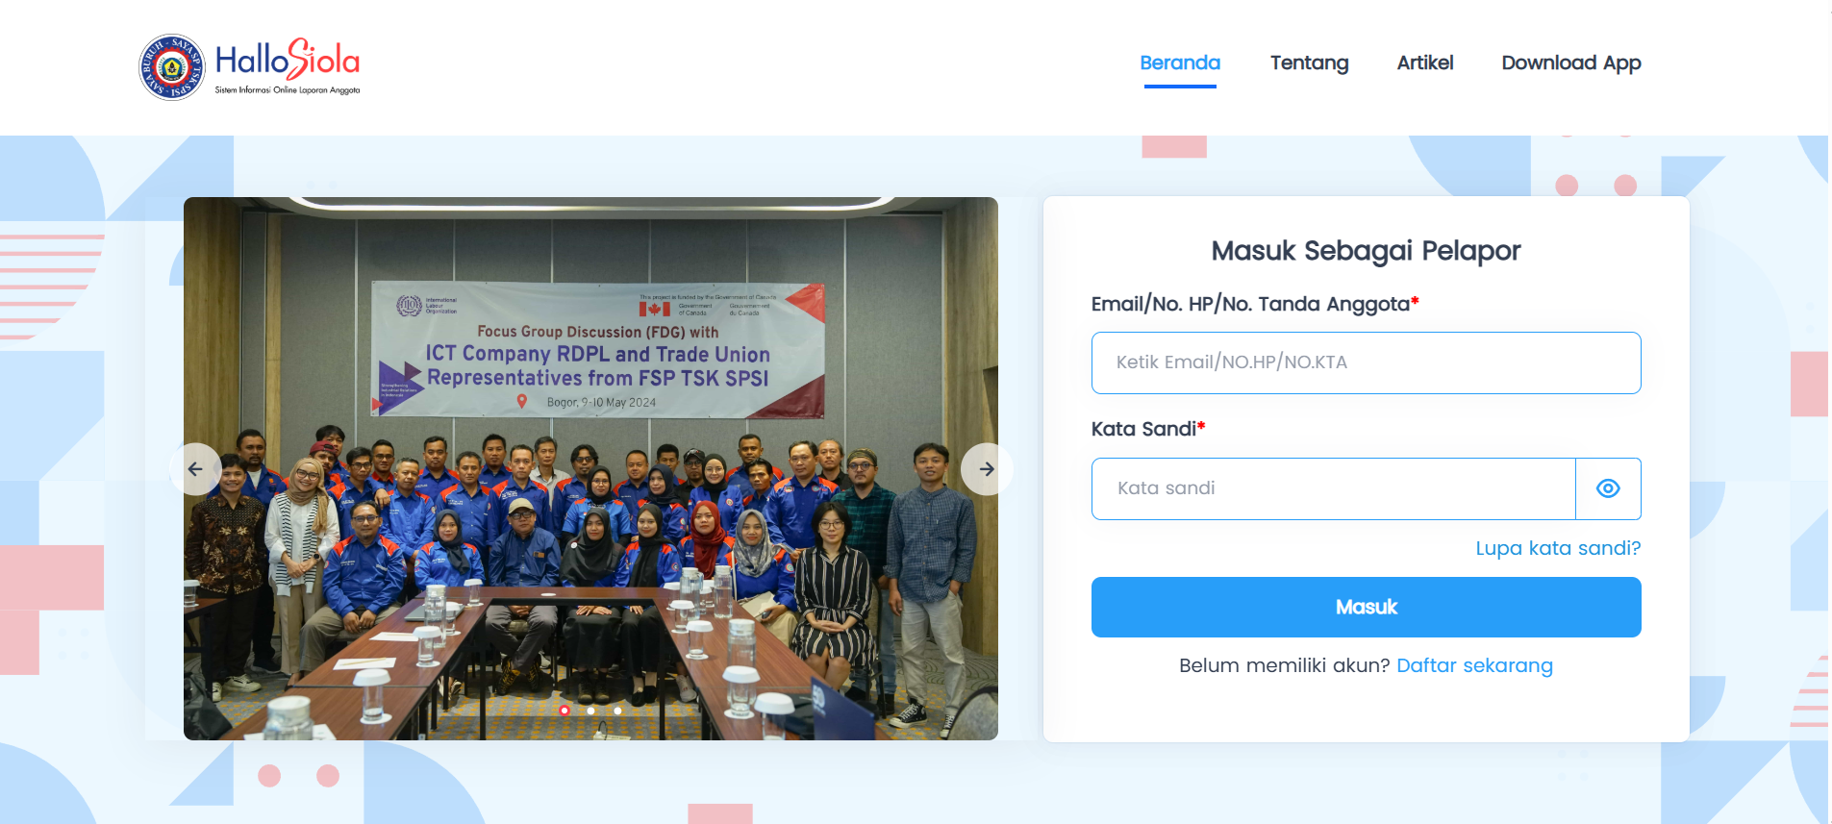This screenshot has width=1832, height=824.
Task: Click the Masuk Sebagai Pelapor heading
Action: (x=1366, y=251)
